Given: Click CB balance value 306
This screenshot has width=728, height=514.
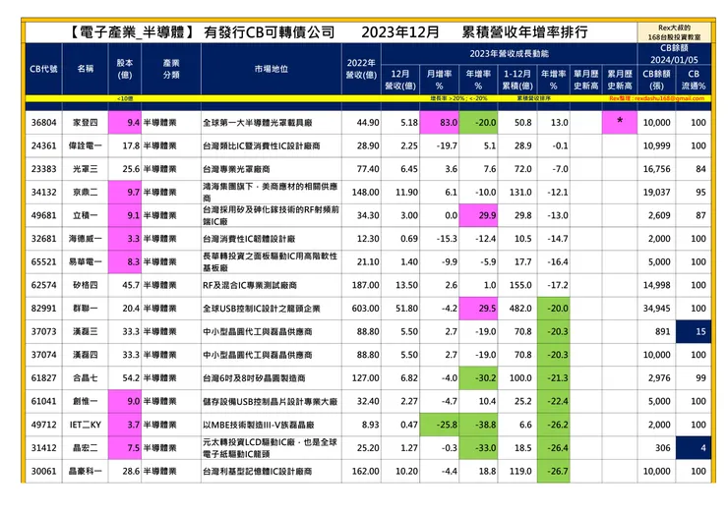Looking at the screenshot, I should (656, 448).
